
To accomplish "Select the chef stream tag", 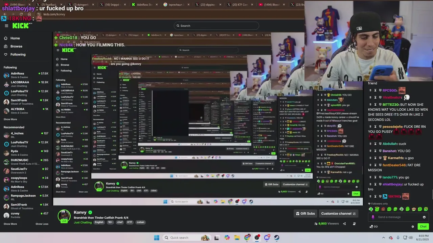I will (120, 222).
